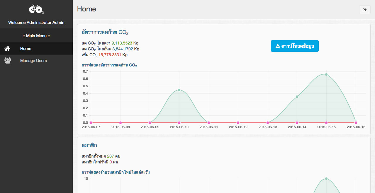375x193 pixels.
Task: Click the ดาวน์โหลดข้อมูล download button
Action: (x=294, y=46)
